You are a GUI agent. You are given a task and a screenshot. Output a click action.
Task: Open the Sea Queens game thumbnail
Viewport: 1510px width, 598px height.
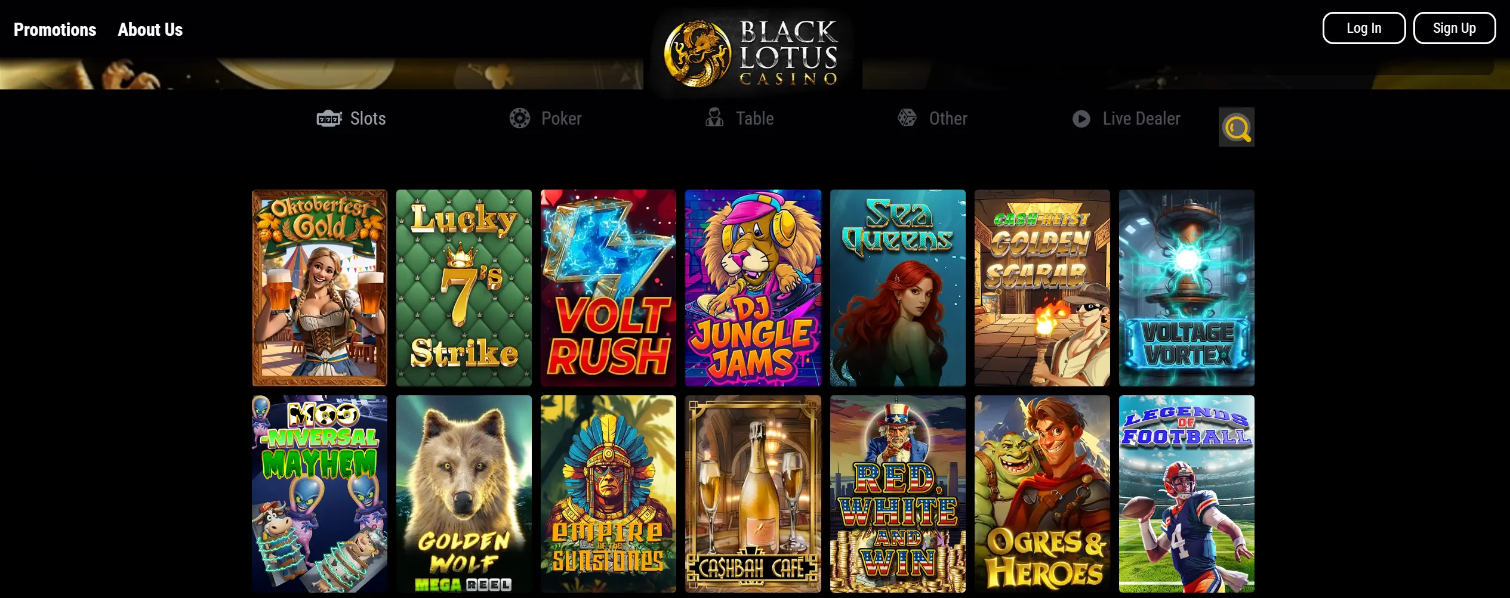click(x=898, y=288)
